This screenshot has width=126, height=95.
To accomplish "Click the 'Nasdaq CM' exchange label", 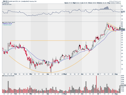I will [33, 1].
